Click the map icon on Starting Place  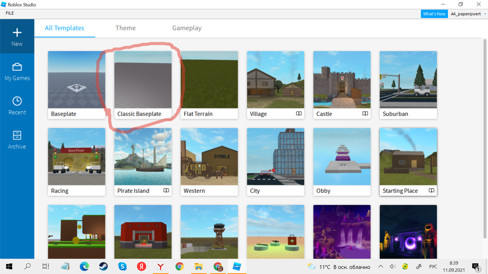pyautogui.click(x=431, y=190)
